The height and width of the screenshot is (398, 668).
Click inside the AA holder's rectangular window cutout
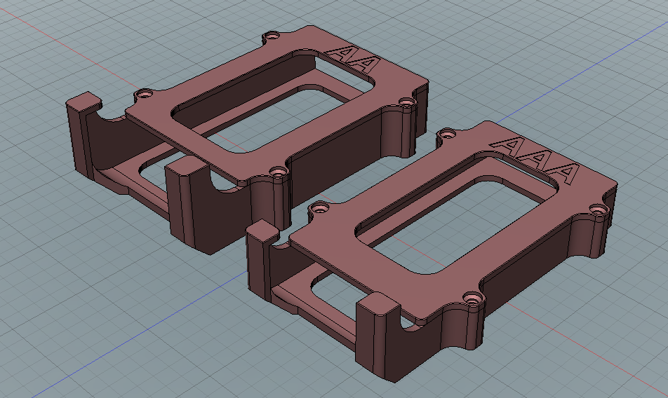pyautogui.click(x=274, y=98)
